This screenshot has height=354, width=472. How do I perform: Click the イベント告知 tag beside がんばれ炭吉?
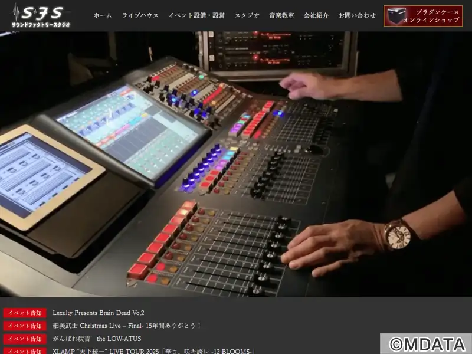[x=25, y=339]
